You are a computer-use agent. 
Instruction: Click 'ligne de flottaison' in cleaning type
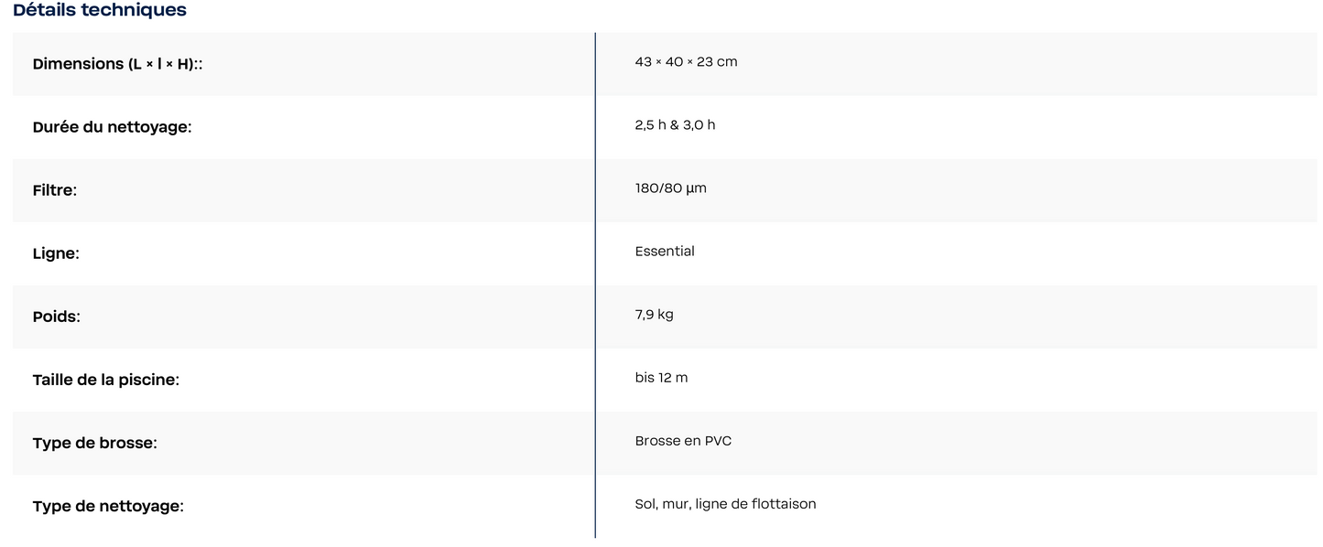(x=755, y=504)
